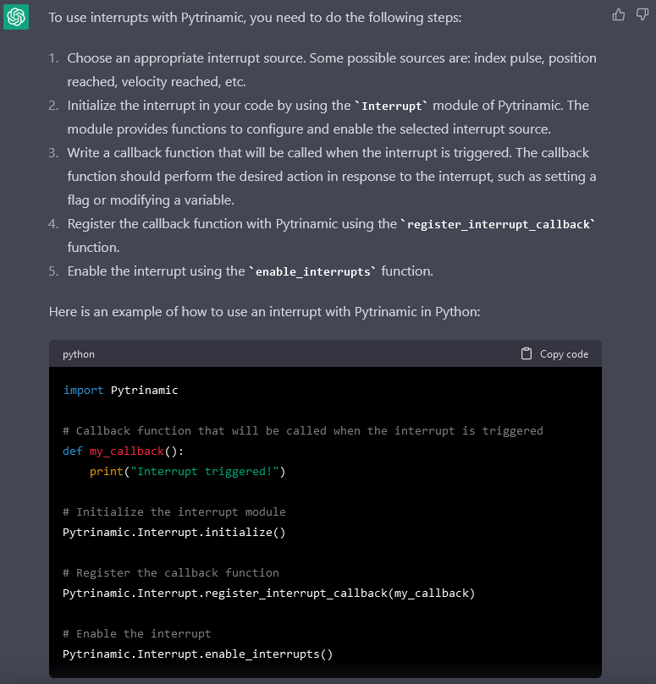Click the inline `Interrupt` code term
This screenshot has height=684, width=656.
tap(394, 106)
